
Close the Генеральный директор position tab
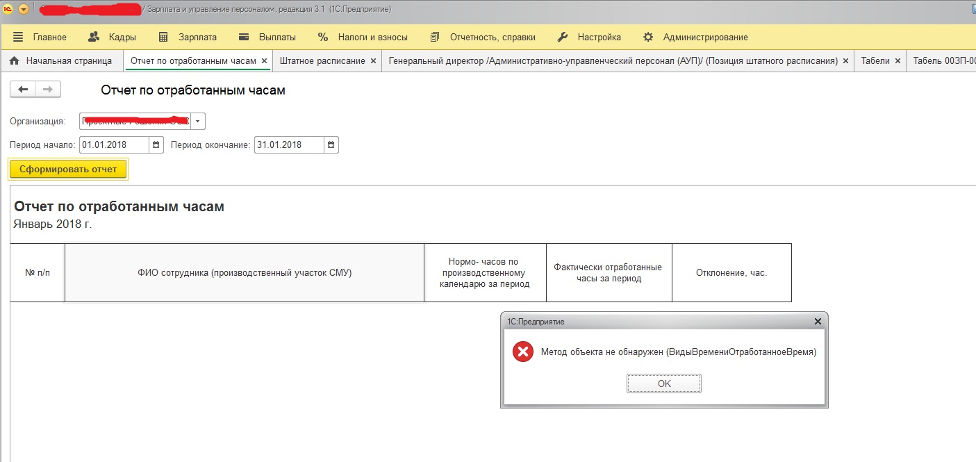click(x=845, y=61)
